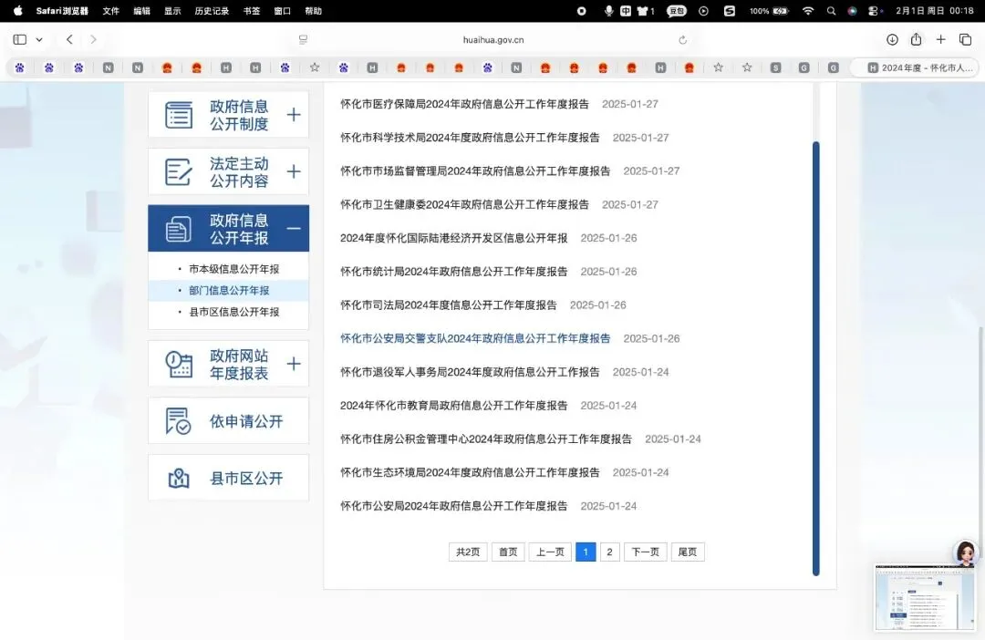Click the 首页 pagination button

pos(508,552)
